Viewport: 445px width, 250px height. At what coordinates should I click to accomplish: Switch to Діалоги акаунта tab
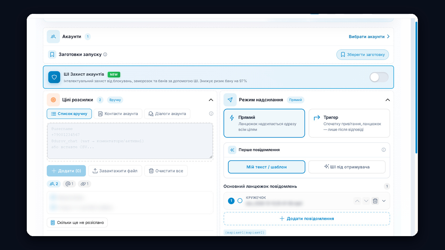pyautogui.click(x=167, y=114)
